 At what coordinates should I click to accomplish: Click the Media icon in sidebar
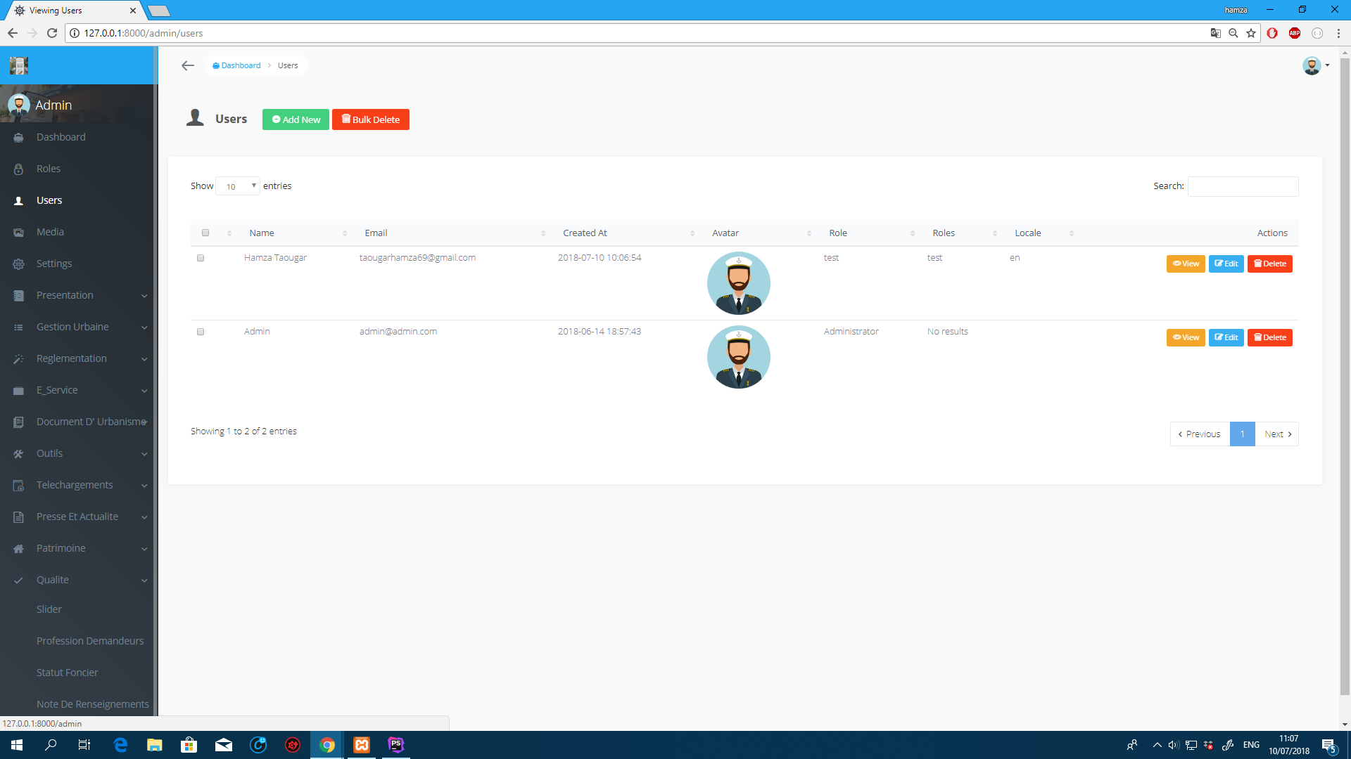pyautogui.click(x=19, y=233)
